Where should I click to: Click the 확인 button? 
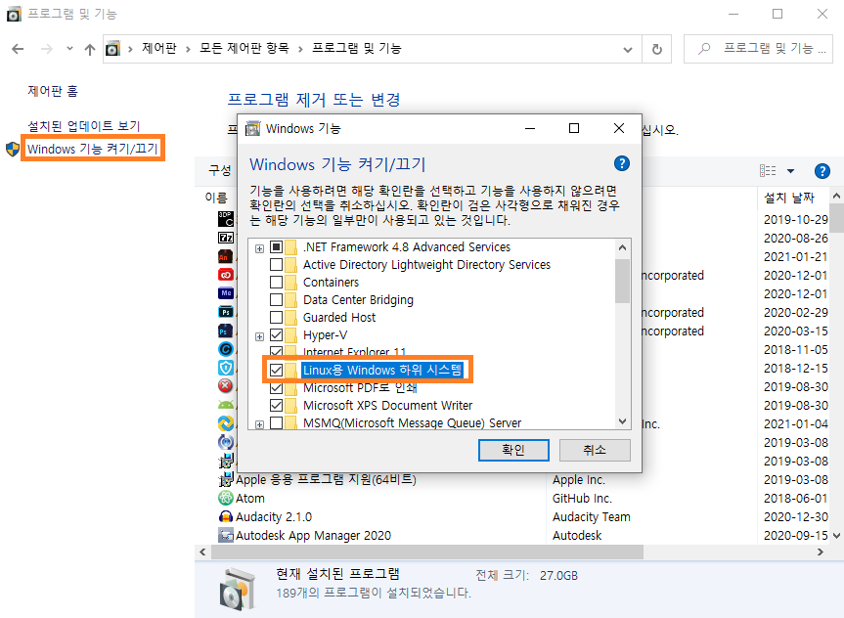click(513, 450)
